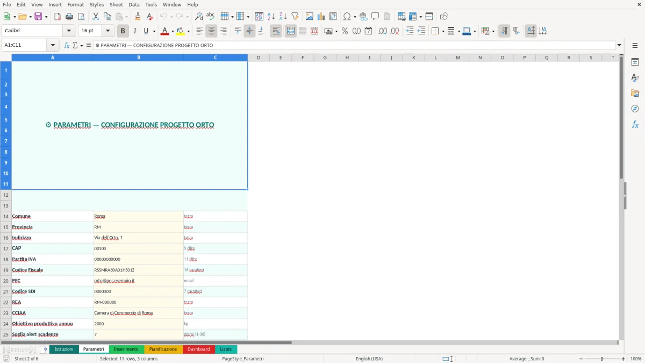Open Find and Replace icon
The height and width of the screenshot is (363, 645).
pos(199,17)
